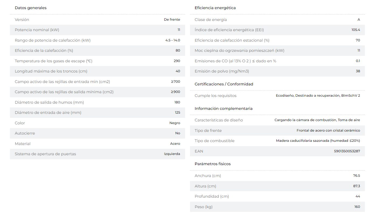
Task: Click the Ecodiseño requirements value text
Action: click(318, 96)
